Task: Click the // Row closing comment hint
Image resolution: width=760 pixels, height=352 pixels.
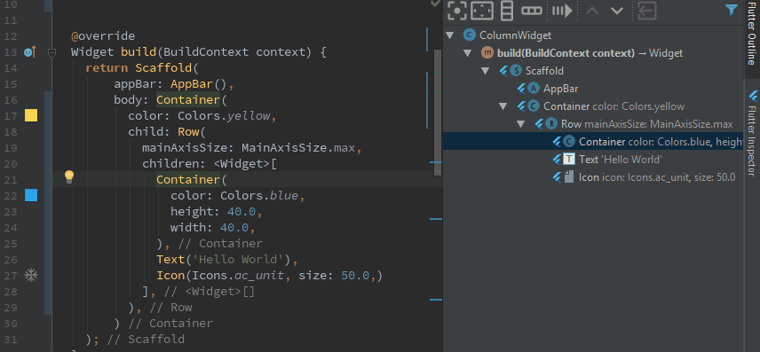Action: 170,308
